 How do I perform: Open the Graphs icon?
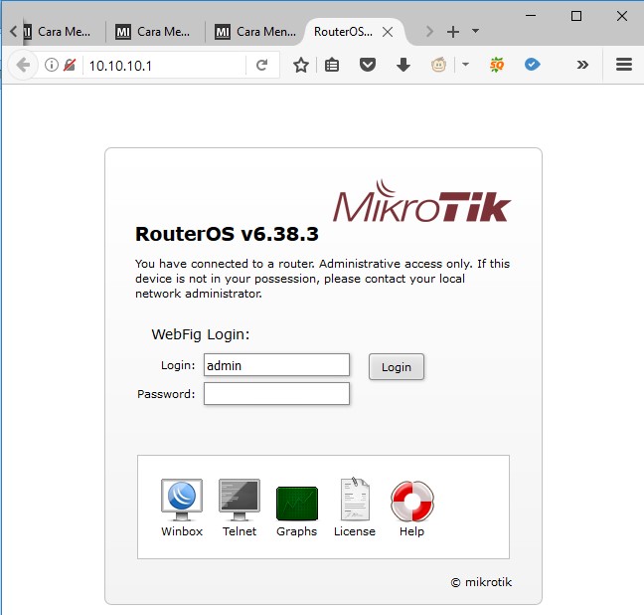coord(297,504)
